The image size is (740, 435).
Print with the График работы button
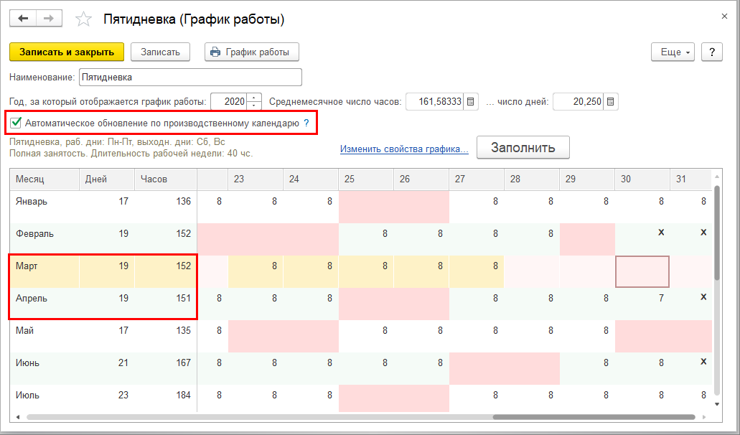click(251, 52)
